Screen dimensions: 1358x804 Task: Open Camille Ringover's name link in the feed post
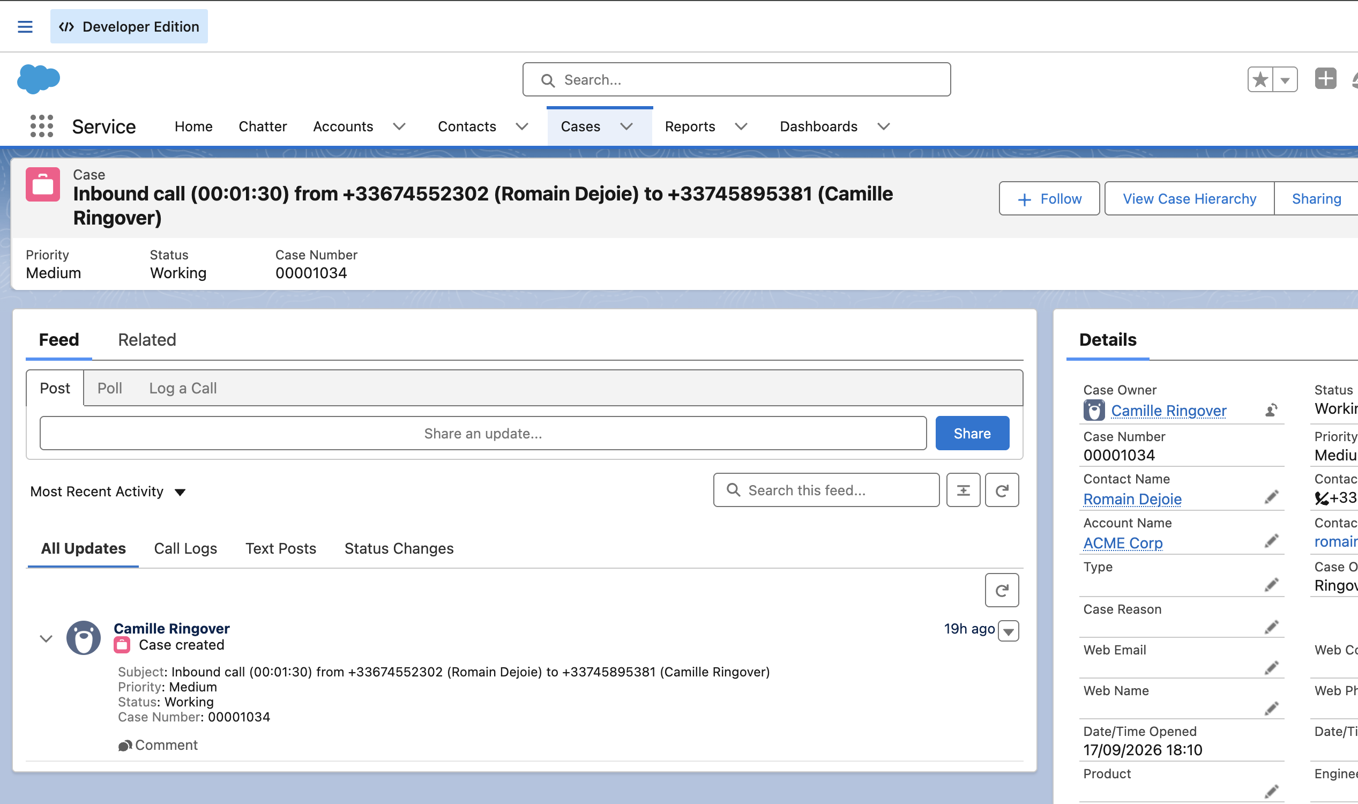pos(171,629)
